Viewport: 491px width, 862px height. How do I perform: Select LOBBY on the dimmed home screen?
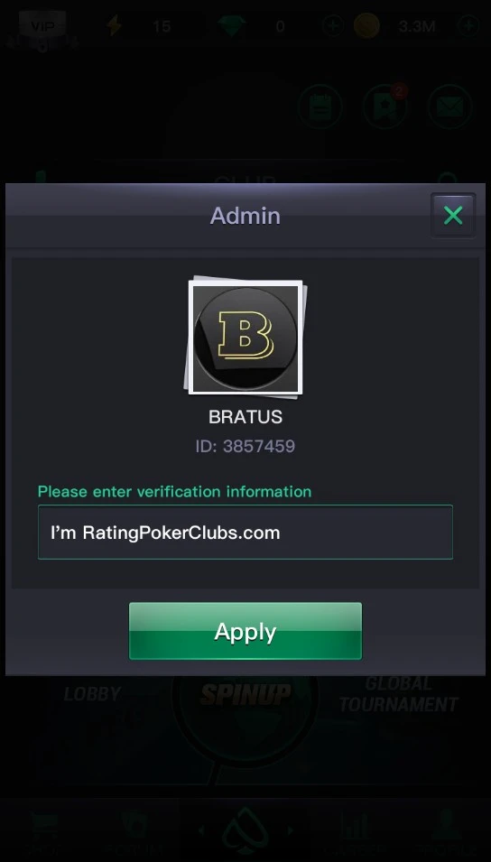[x=92, y=694]
